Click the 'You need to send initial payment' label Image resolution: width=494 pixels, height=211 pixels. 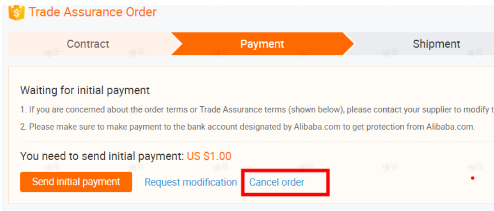click(102, 156)
